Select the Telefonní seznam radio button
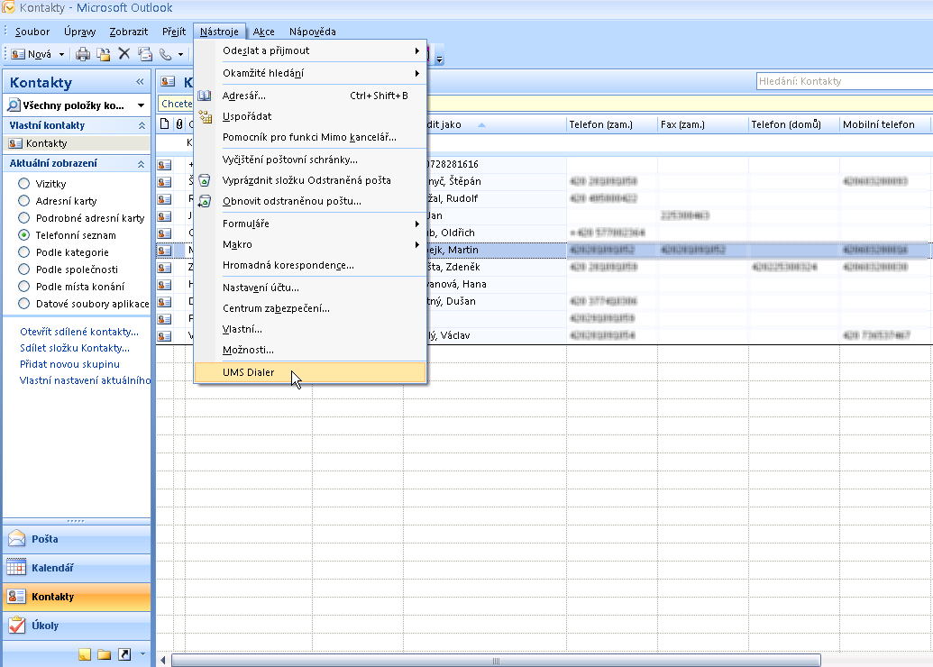 pos(23,234)
